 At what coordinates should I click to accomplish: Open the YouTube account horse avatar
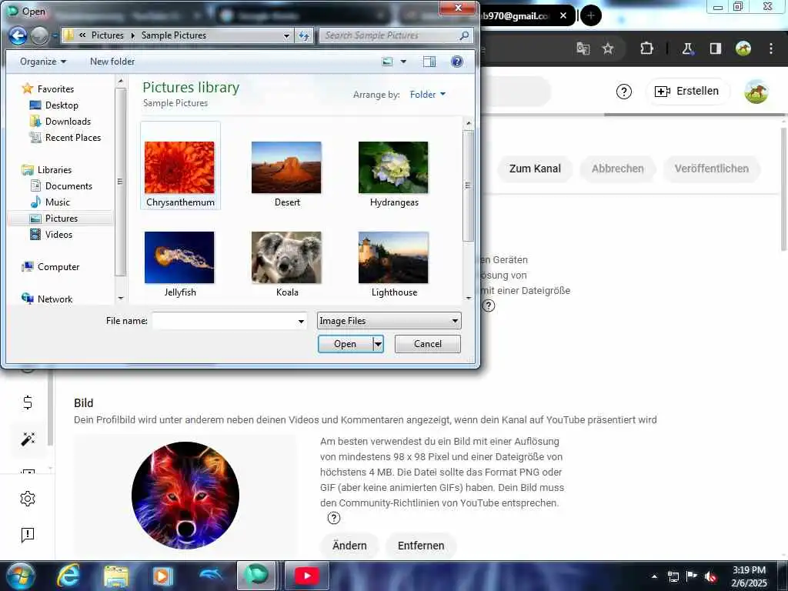click(x=756, y=92)
